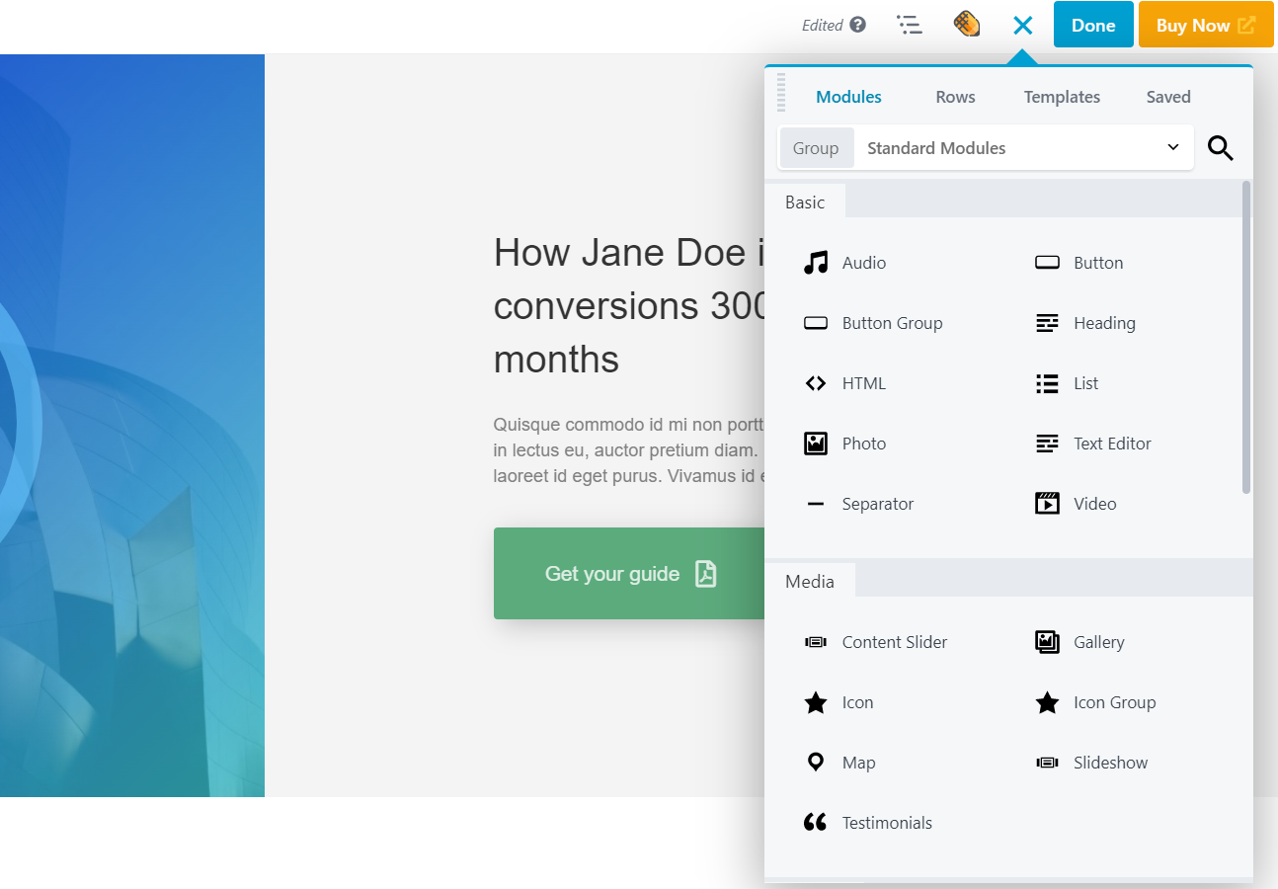Click the Edited help question mark icon
This screenshot has width=1278, height=889.
click(857, 26)
